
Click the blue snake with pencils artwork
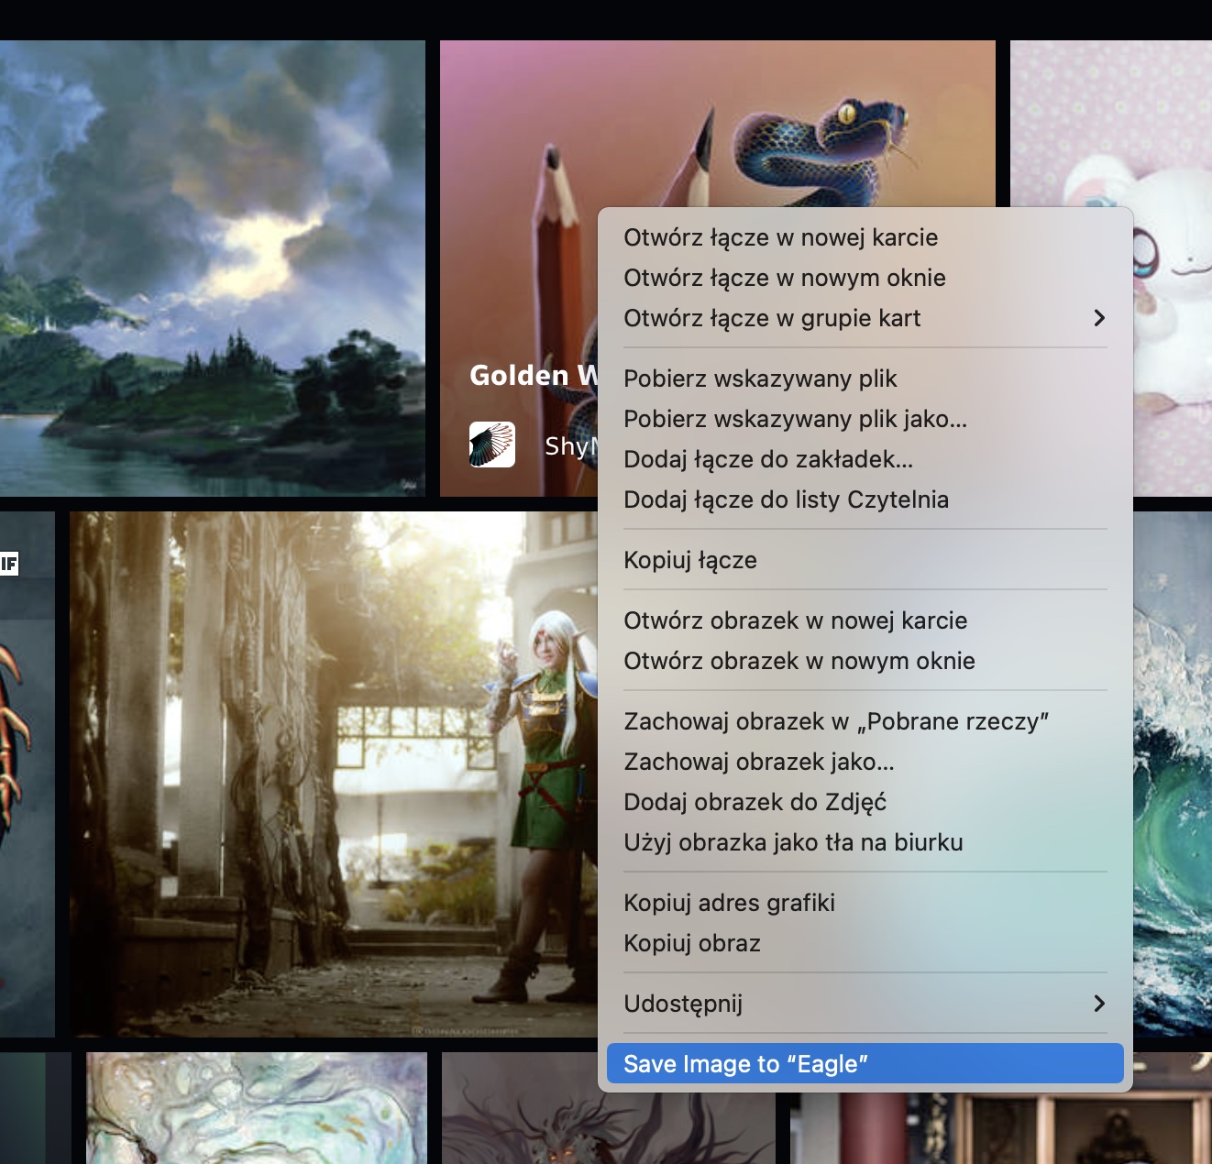pyautogui.click(x=717, y=124)
